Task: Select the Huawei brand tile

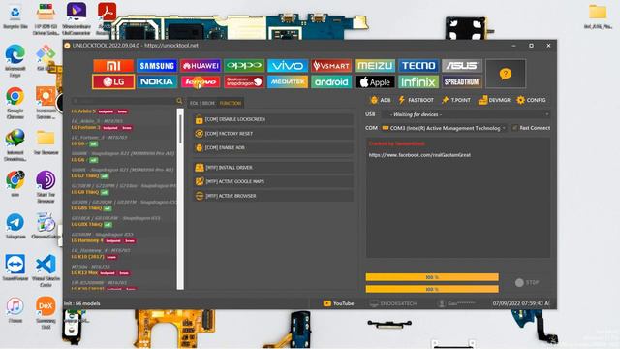Action: [201, 66]
